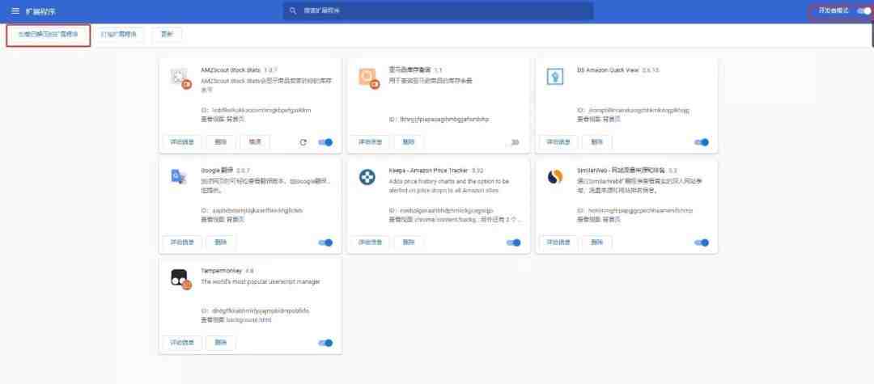Click the AMZScout extension ID text

(256, 110)
